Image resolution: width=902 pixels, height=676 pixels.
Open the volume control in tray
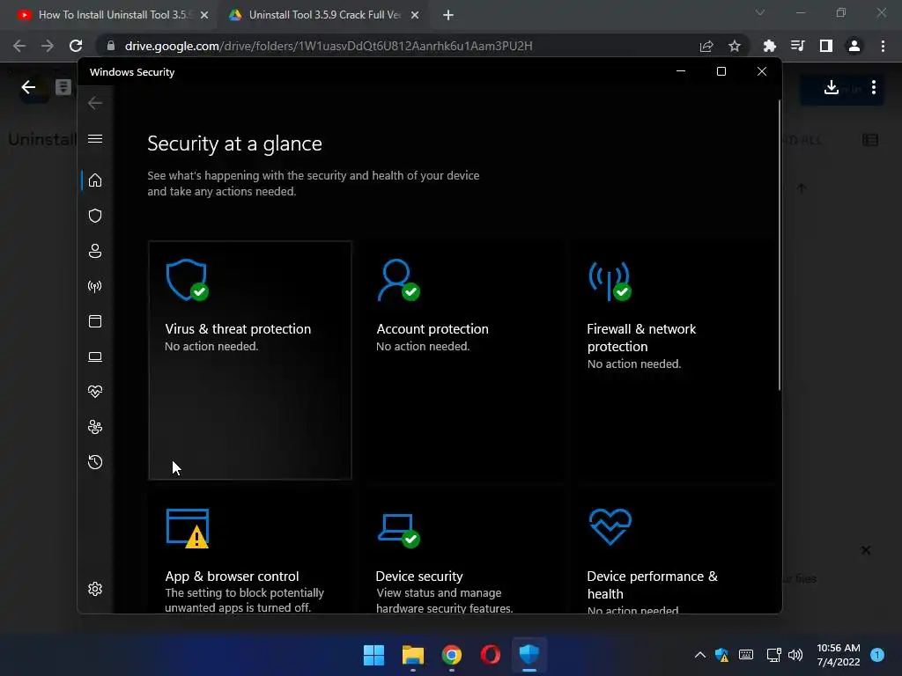click(795, 655)
